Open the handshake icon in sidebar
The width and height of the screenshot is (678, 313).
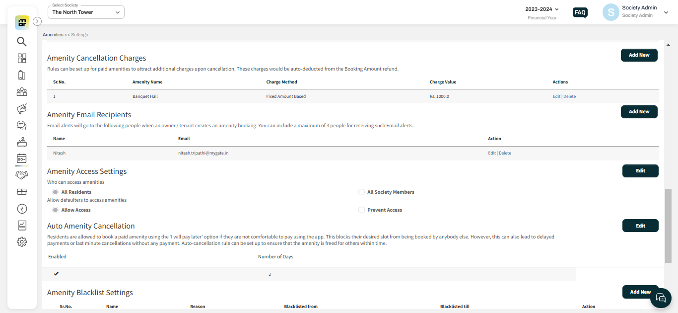tap(22, 175)
